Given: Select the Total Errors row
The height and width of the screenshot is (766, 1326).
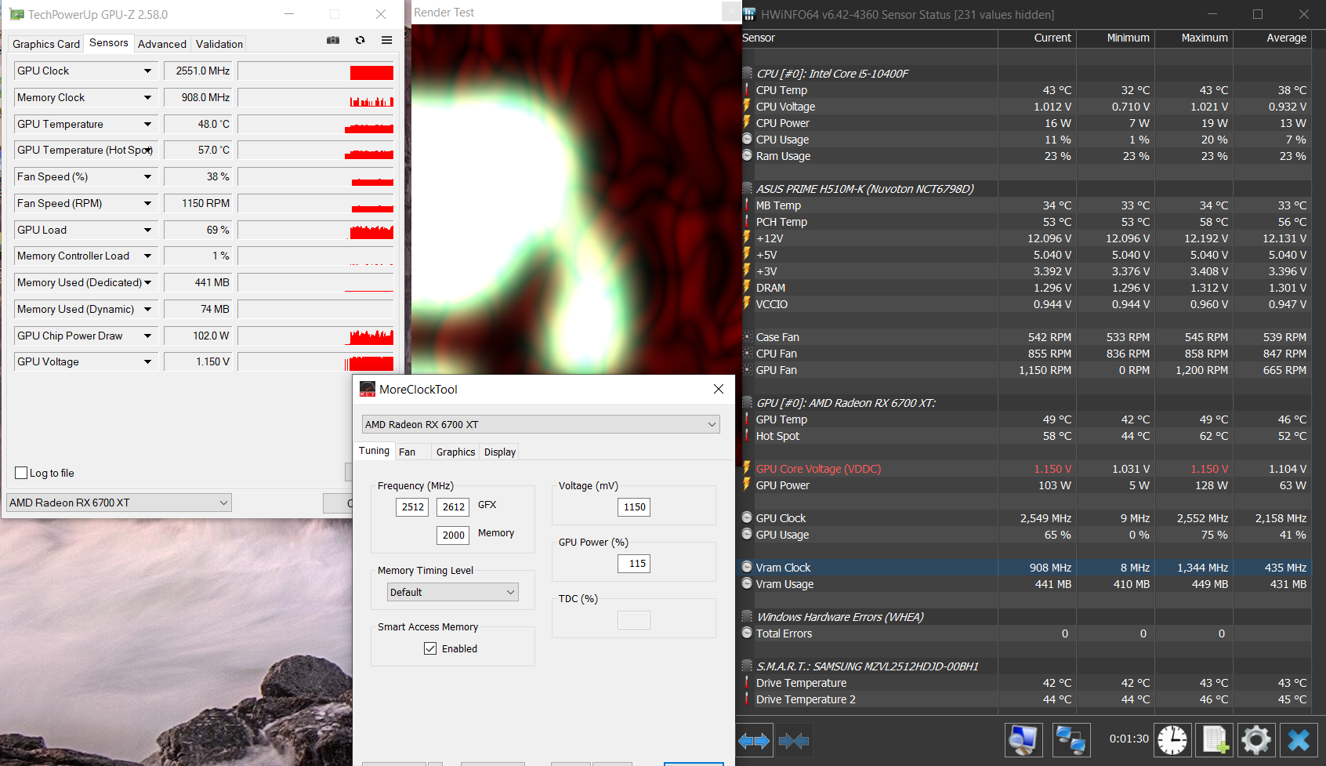Looking at the screenshot, I should click(x=1026, y=633).
